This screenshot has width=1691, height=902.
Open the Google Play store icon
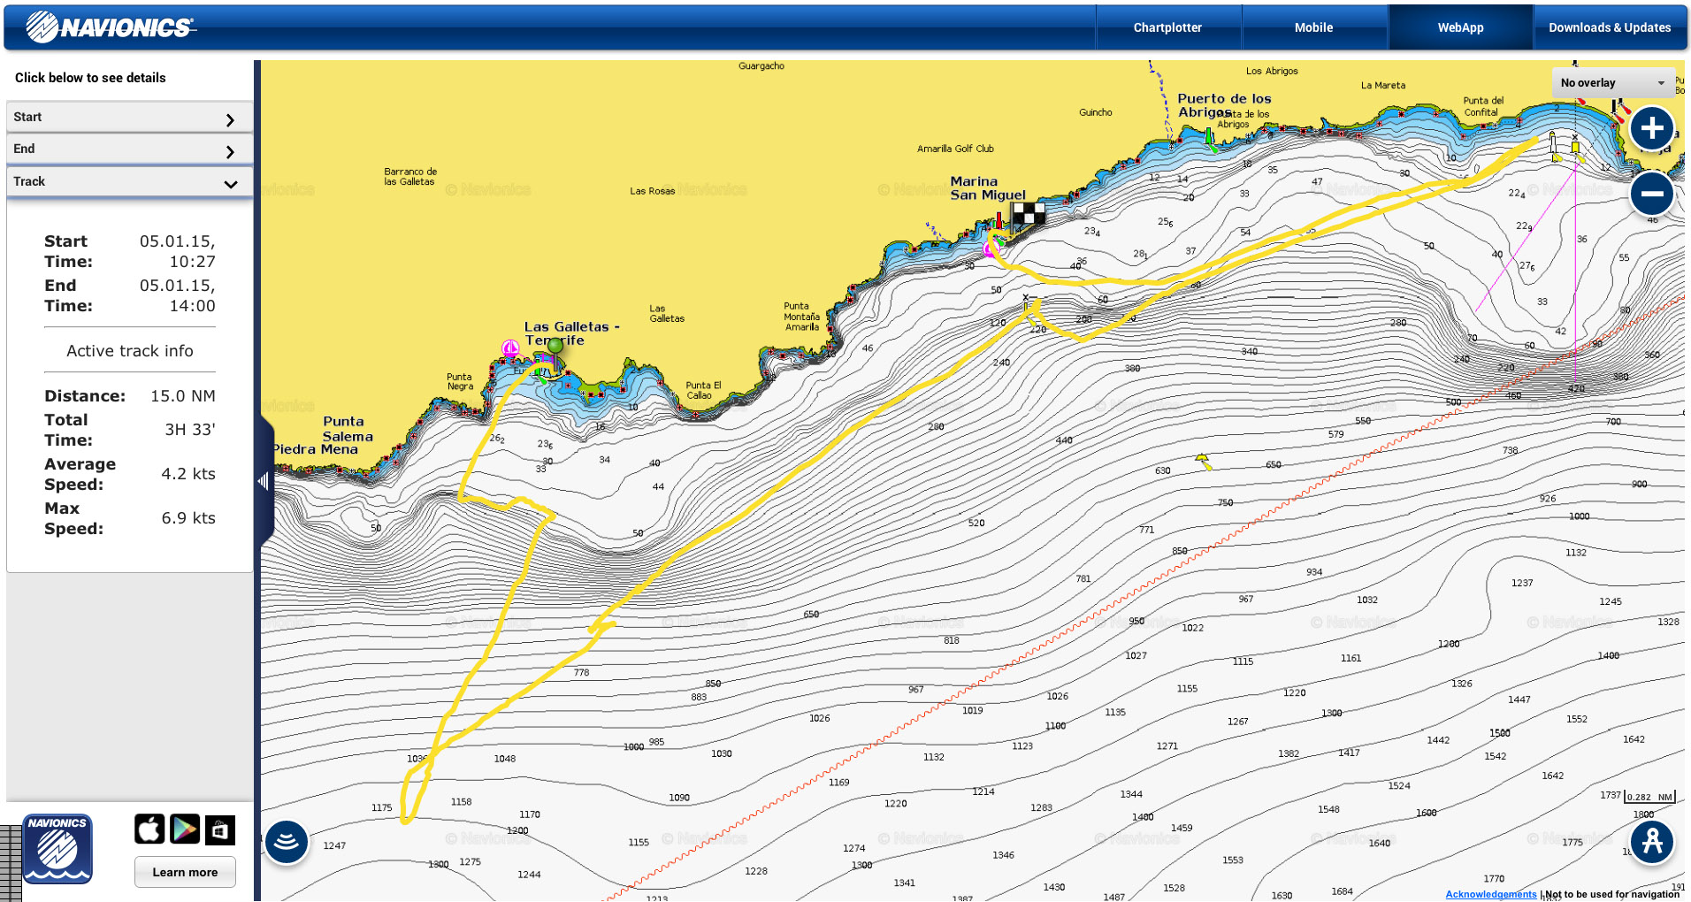click(185, 829)
